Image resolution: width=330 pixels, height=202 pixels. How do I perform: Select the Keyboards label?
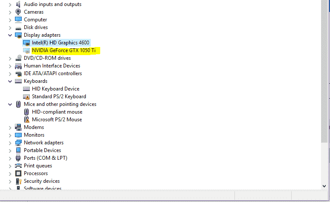coord(35,81)
